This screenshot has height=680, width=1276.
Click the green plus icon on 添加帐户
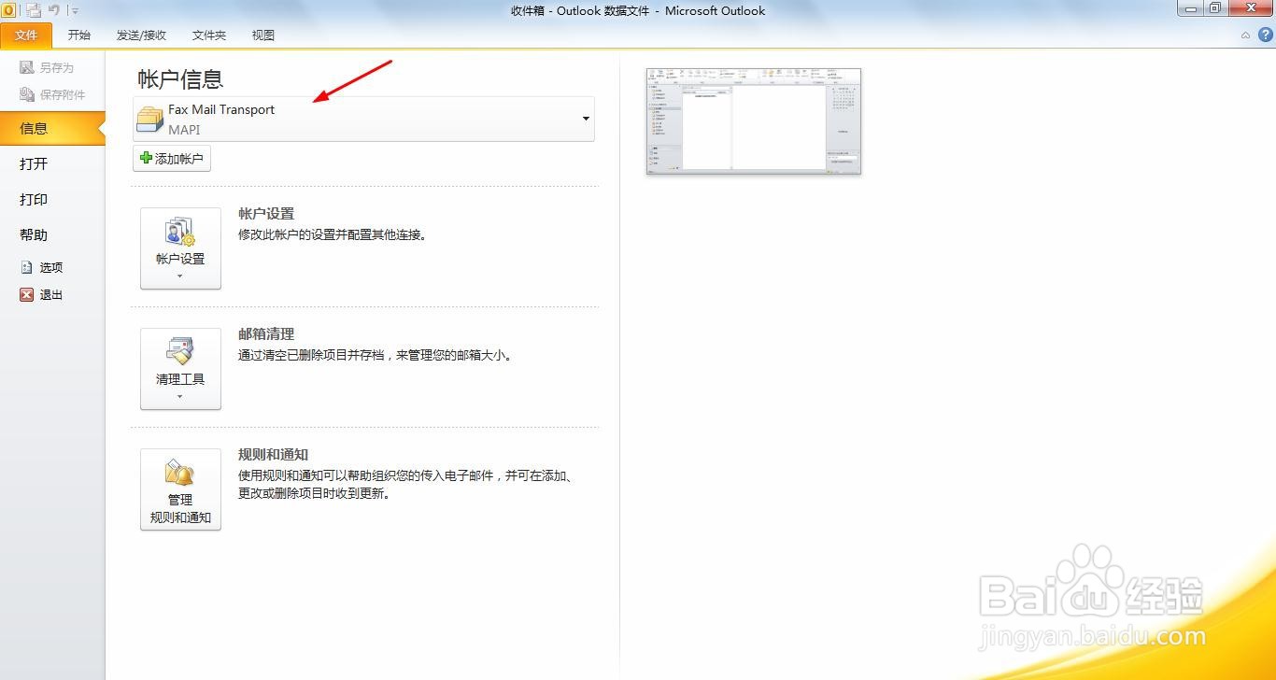pyautogui.click(x=146, y=159)
